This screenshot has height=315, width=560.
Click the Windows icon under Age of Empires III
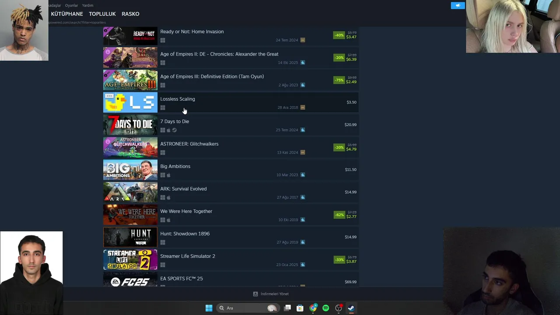[163, 85]
